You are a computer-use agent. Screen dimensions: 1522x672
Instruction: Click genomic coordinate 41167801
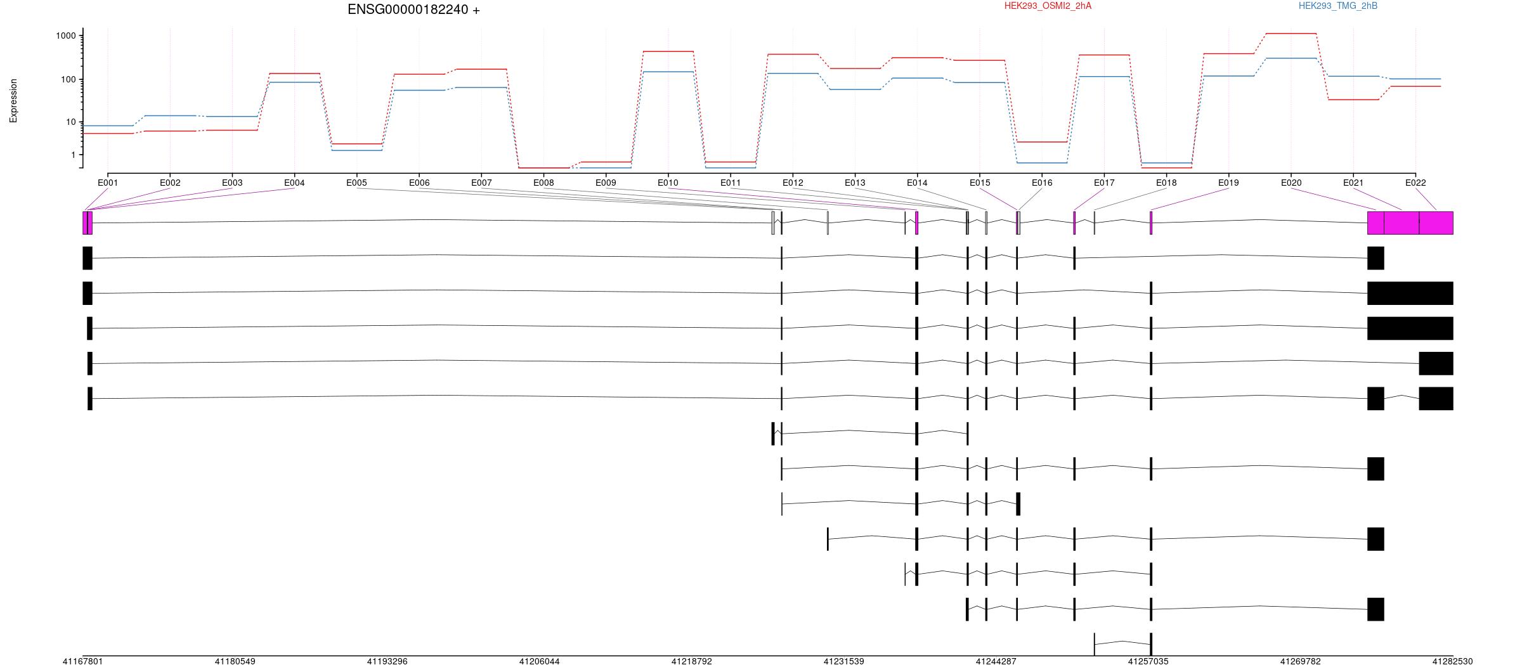[x=82, y=662]
